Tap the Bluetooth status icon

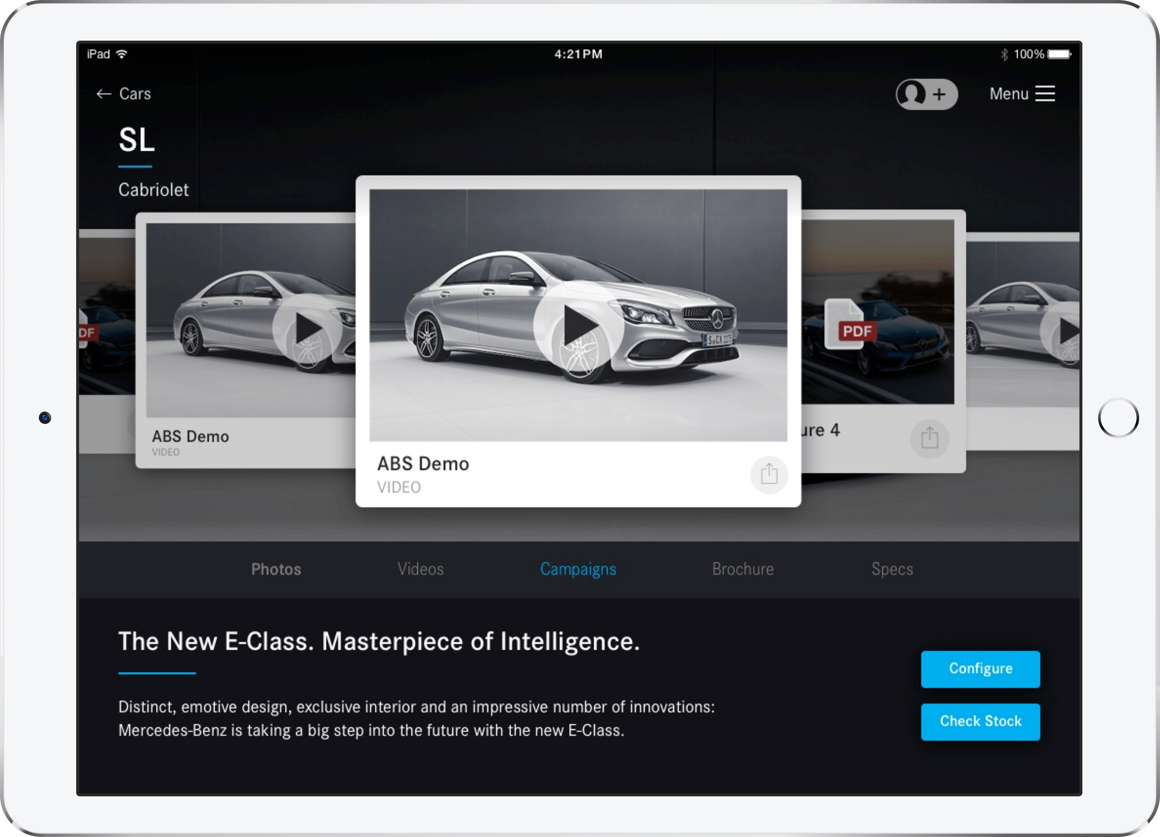(x=1004, y=54)
